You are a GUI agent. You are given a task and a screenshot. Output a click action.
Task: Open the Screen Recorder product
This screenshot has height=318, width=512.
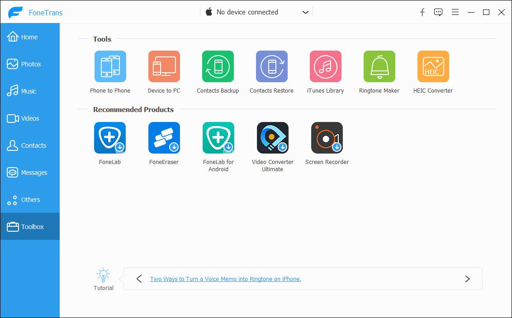pos(327,138)
